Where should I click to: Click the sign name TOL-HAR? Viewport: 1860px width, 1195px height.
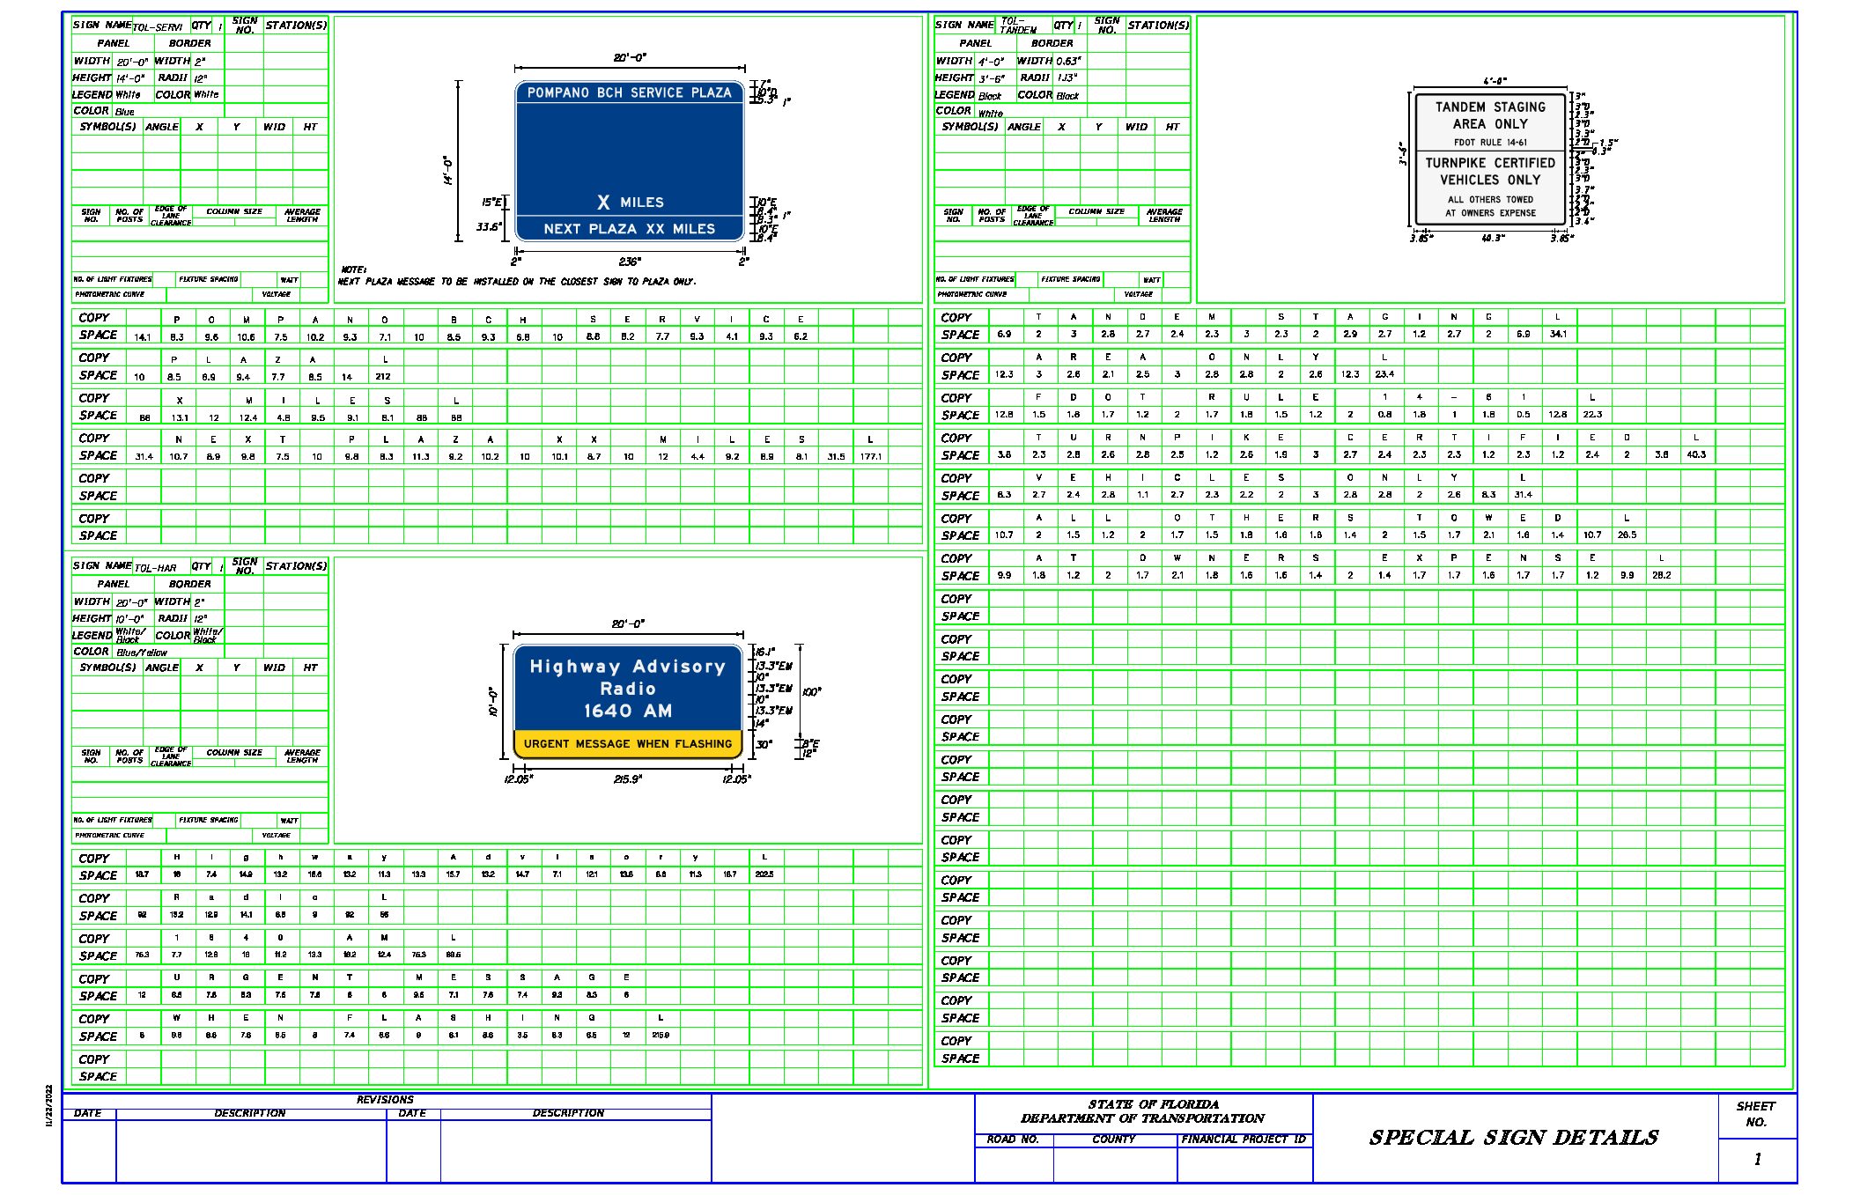pos(155,568)
